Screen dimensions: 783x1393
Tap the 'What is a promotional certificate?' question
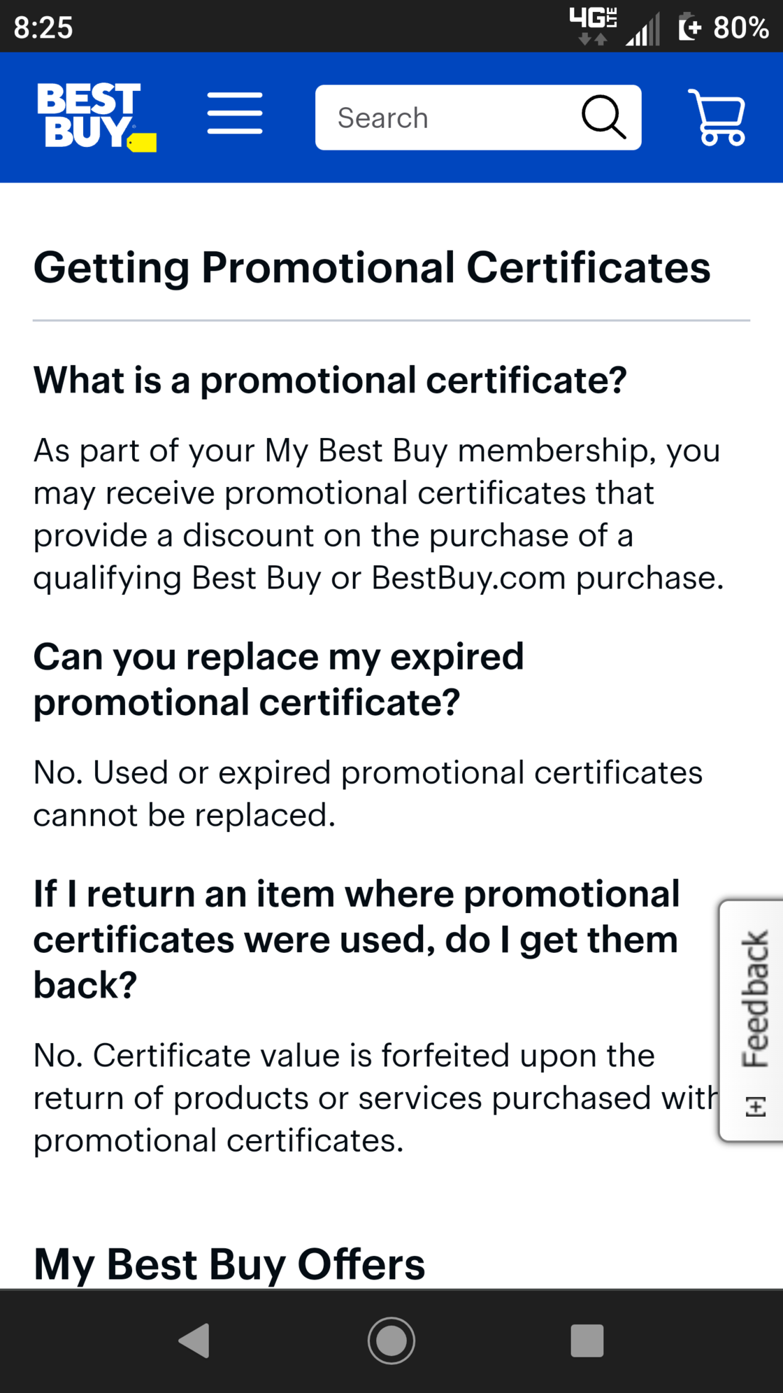pyautogui.click(x=330, y=380)
